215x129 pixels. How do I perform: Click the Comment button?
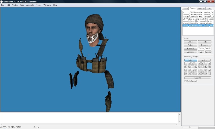[190, 52]
